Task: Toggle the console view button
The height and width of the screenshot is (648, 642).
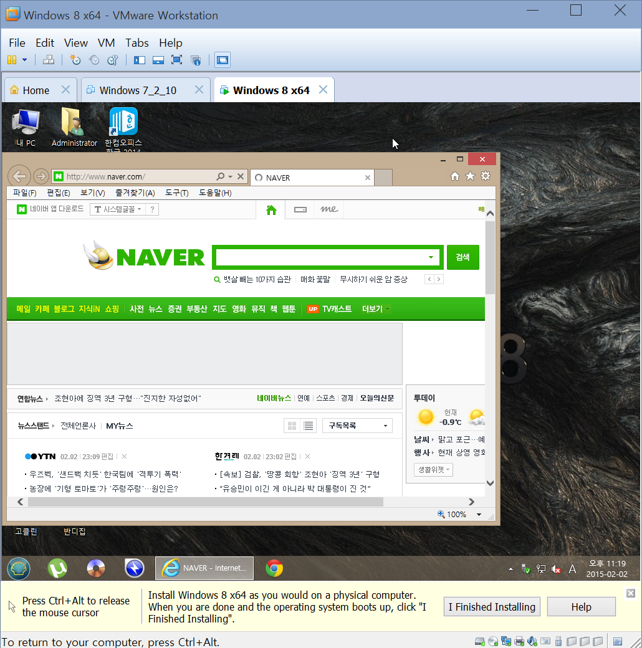Action: (223, 60)
